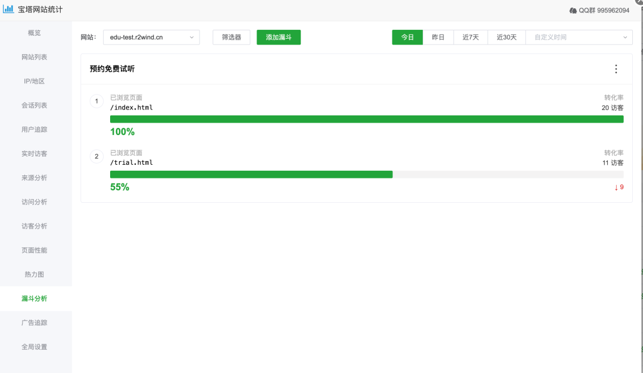
Task: Open 访客分析 in sidebar
Action: [x=35, y=226]
